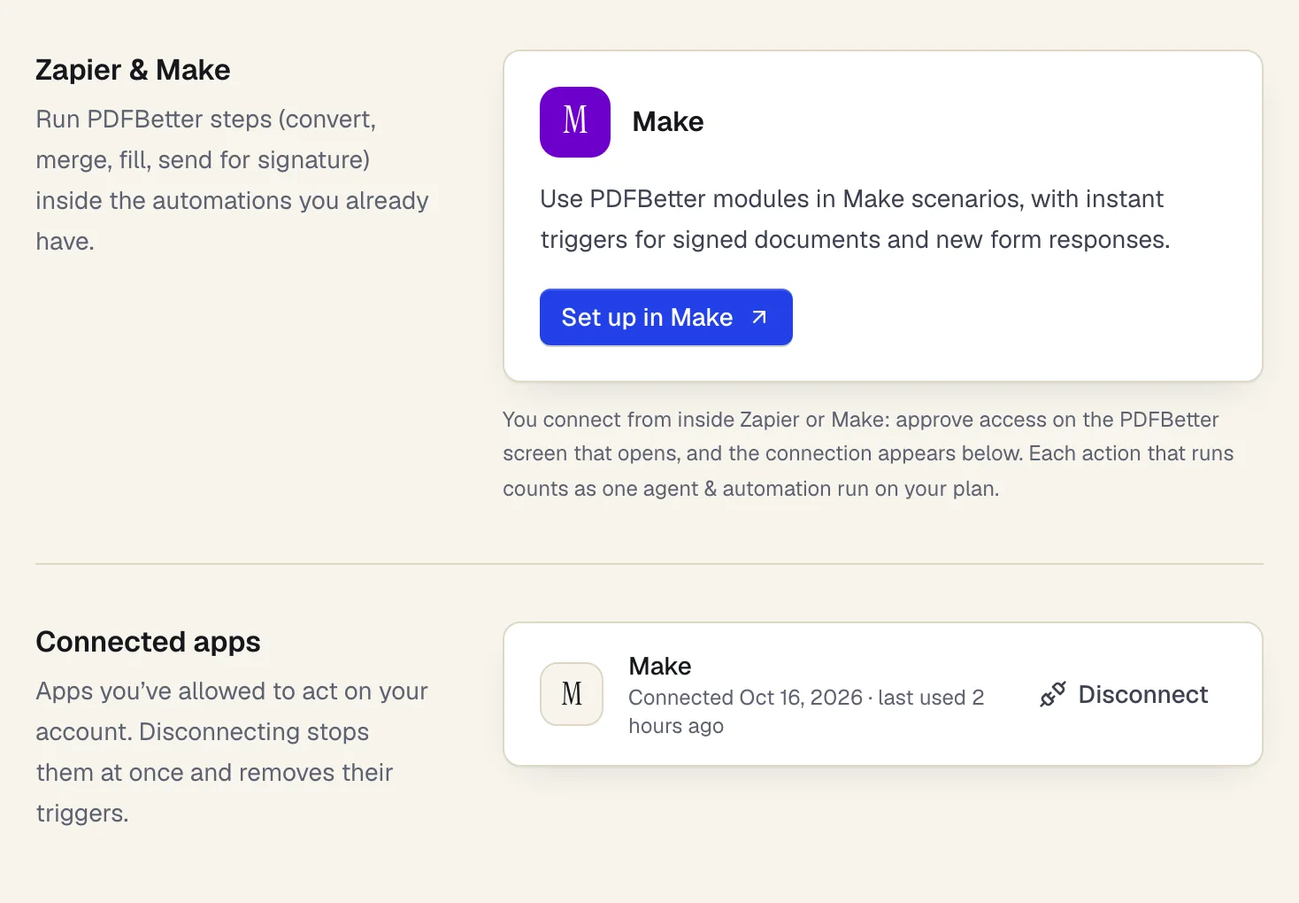Click the Make card title text
The width and height of the screenshot is (1299, 903).
pyautogui.click(x=668, y=122)
